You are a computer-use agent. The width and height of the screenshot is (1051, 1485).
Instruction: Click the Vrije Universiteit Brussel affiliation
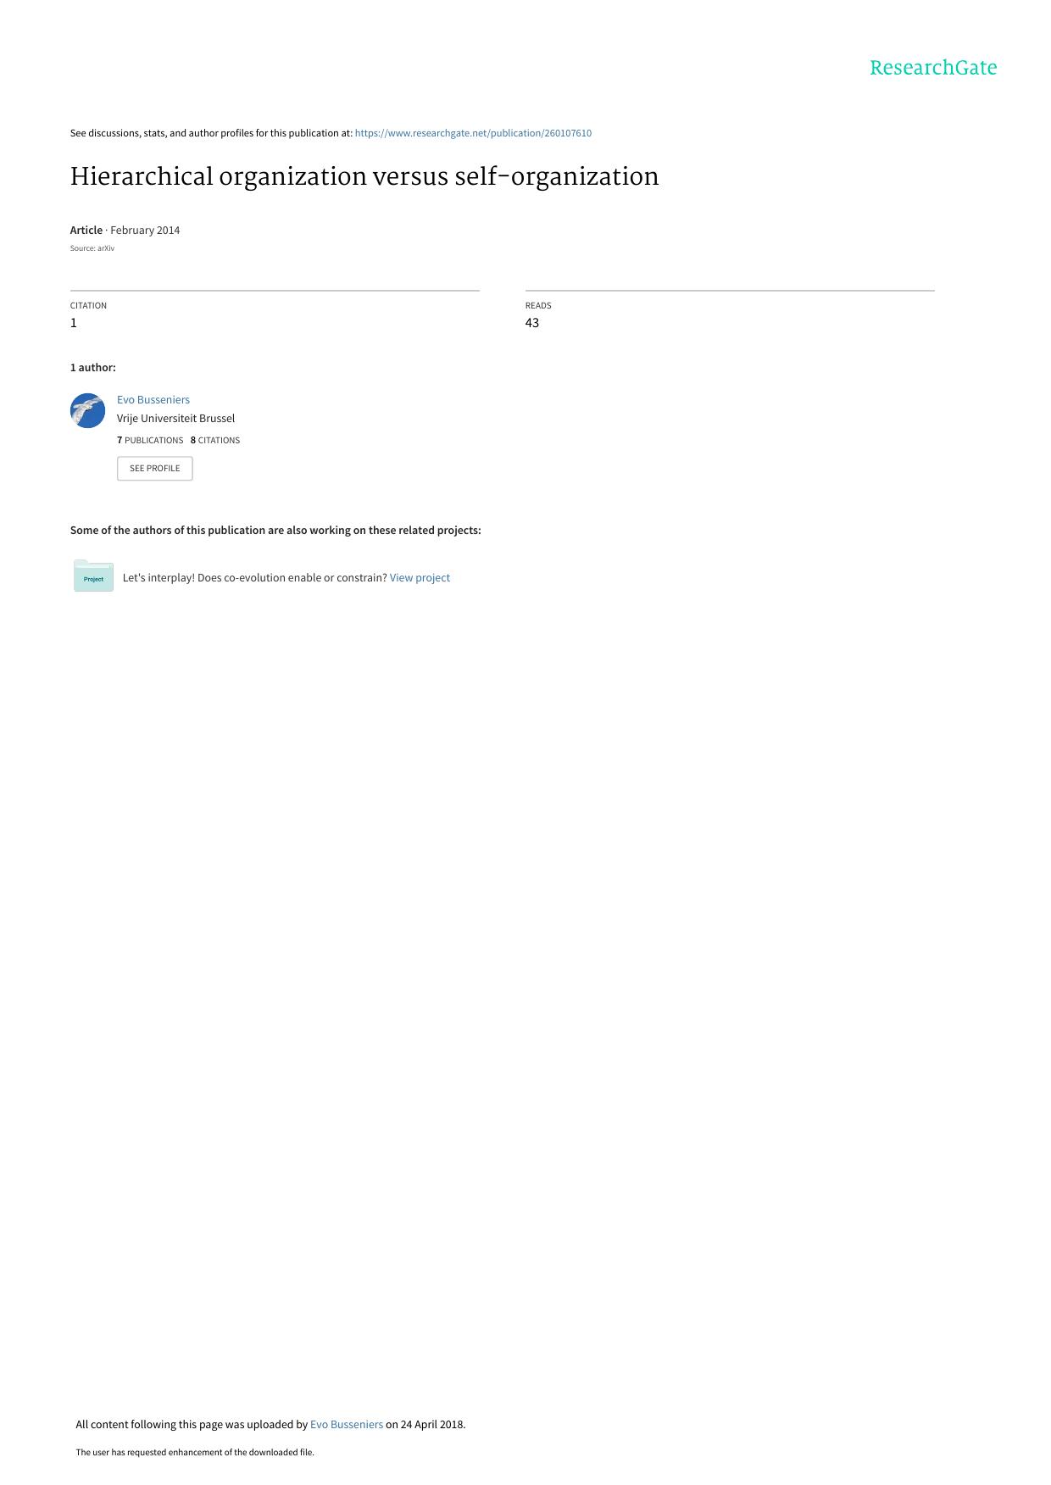[175, 418]
